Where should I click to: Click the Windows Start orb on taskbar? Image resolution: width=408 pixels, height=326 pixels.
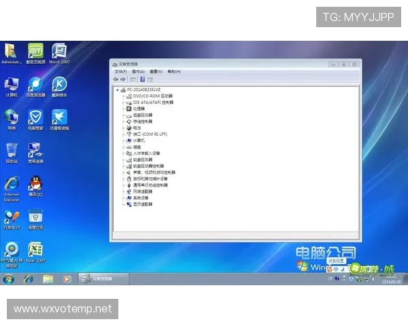[x=9, y=278]
